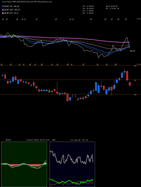Click the Pre H: 30.69 value
The image size is (141, 187).
pos(88,8)
